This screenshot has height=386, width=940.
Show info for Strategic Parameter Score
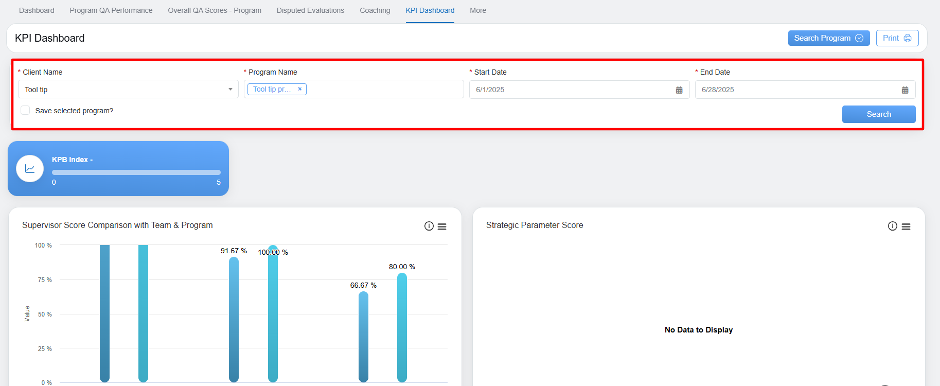pyautogui.click(x=892, y=226)
